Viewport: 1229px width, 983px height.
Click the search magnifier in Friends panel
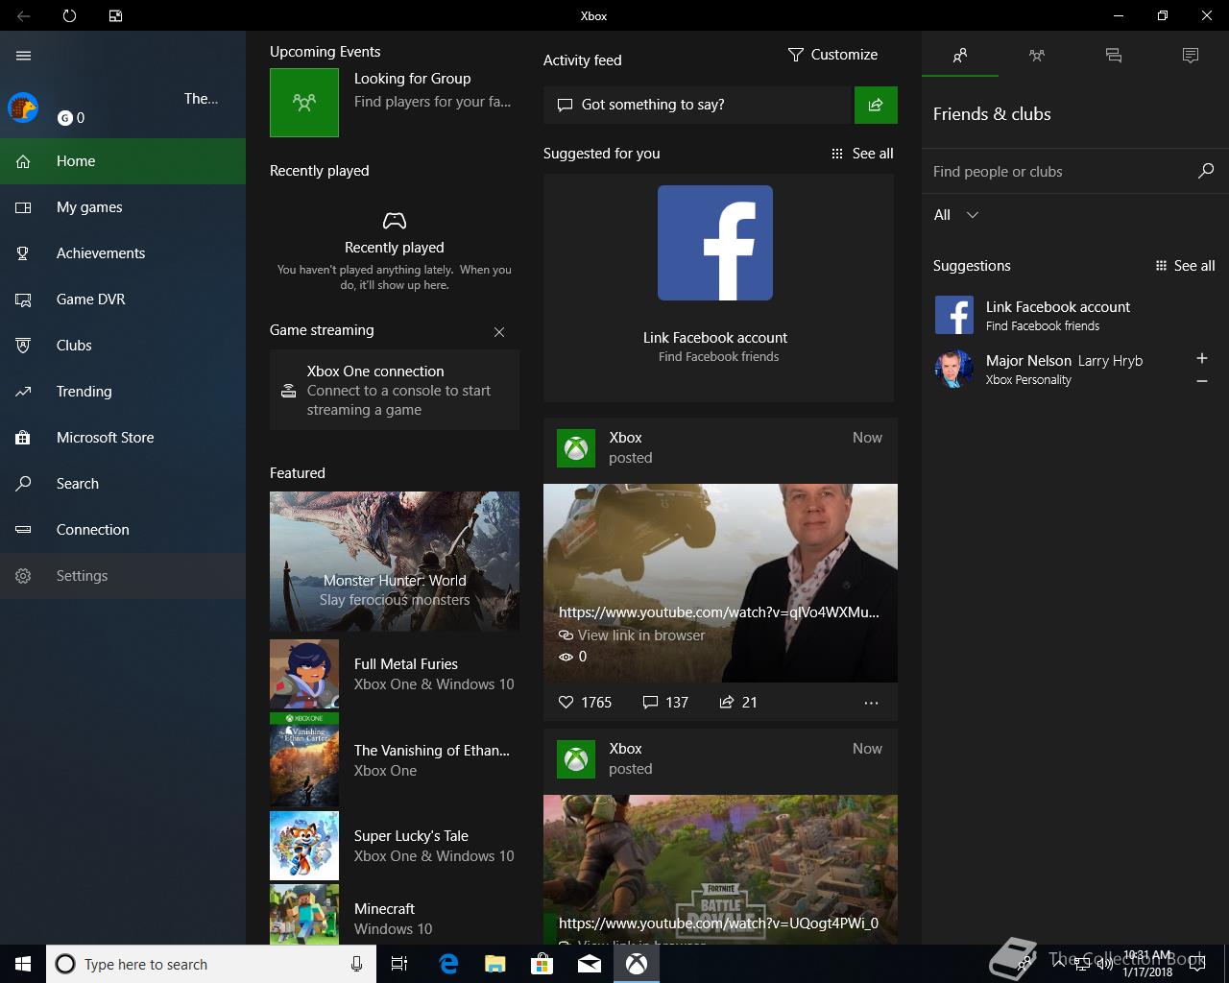[x=1206, y=171]
